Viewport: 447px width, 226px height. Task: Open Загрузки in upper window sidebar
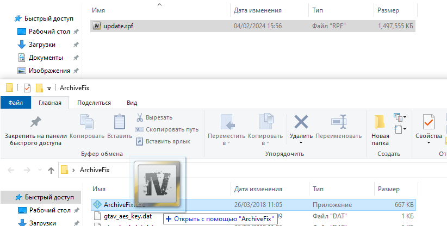point(37,45)
